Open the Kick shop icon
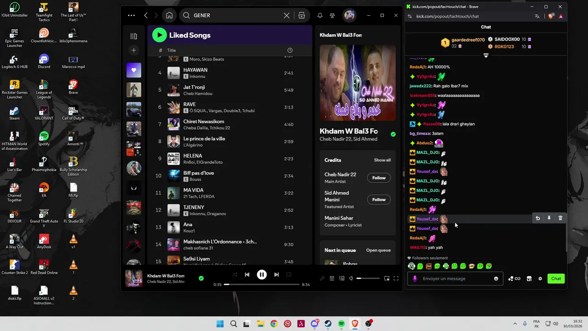This screenshot has height=331, width=588. point(529,279)
